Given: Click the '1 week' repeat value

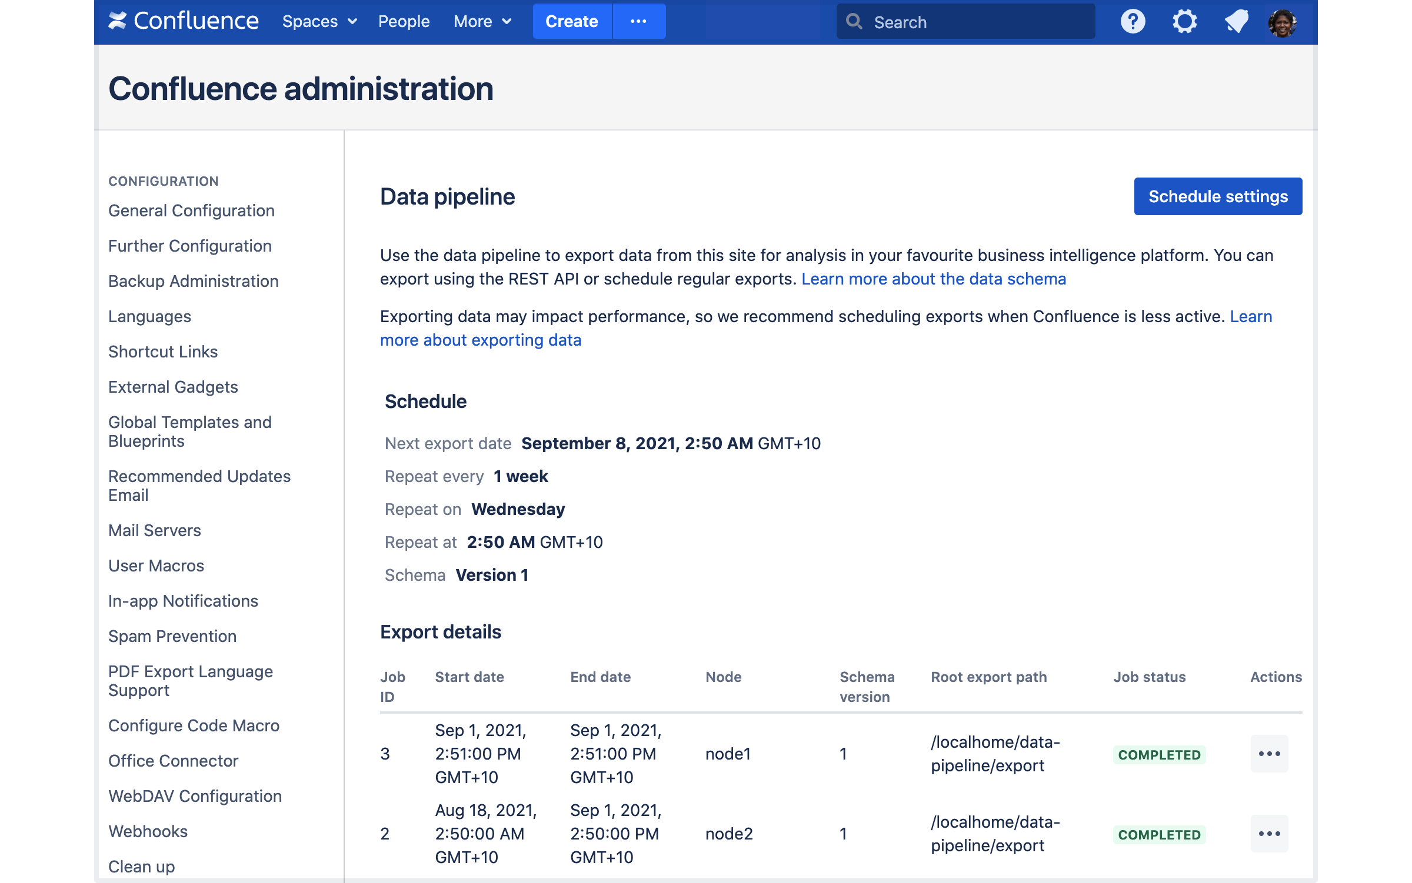Looking at the screenshot, I should [x=521, y=476].
